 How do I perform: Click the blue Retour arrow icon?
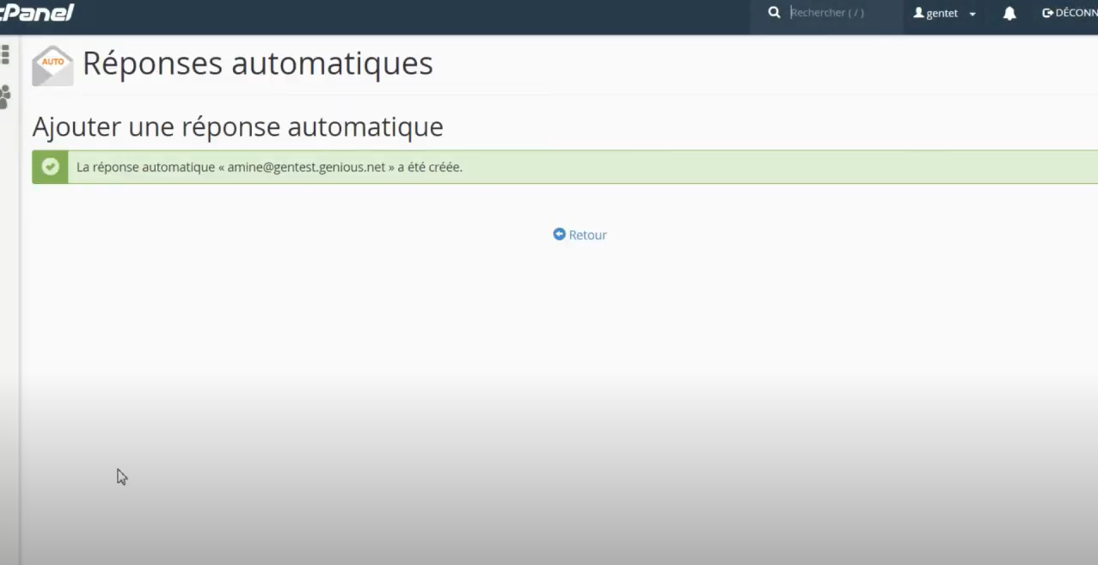pyautogui.click(x=559, y=234)
